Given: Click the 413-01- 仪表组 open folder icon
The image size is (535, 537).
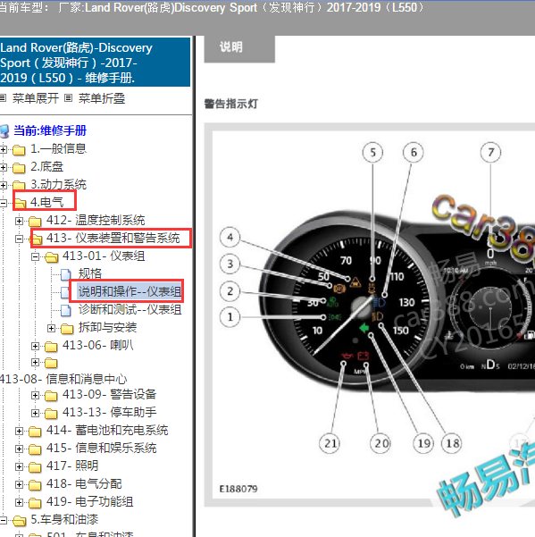Looking at the screenshot, I should click(51, 256).
